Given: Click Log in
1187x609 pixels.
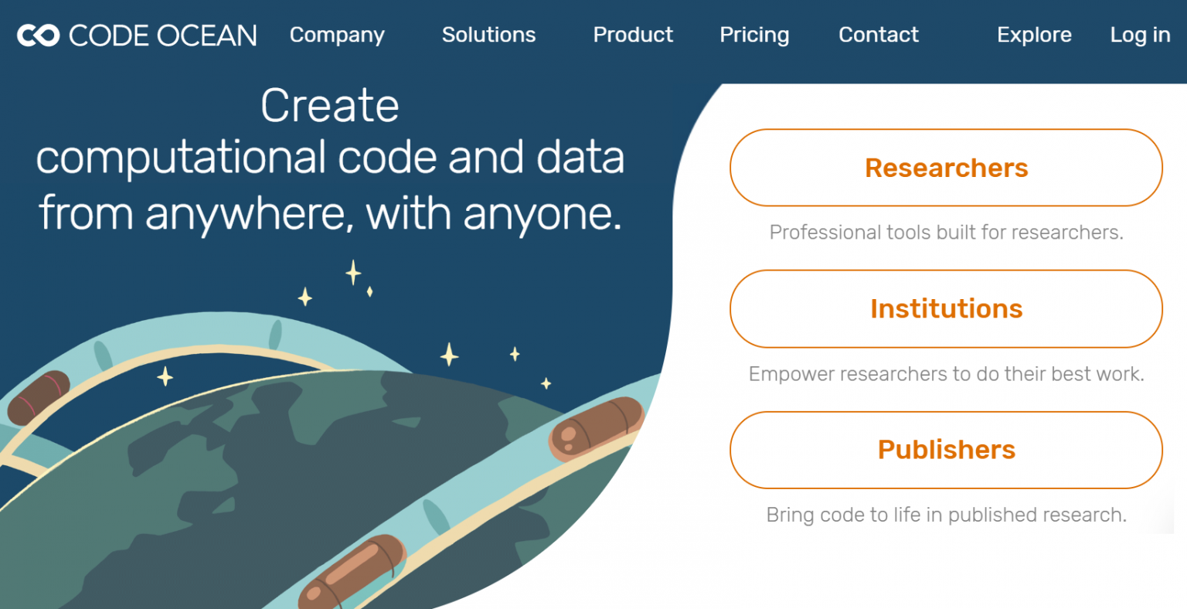Looking at the screenshot, I should [x=1140, y=36].
